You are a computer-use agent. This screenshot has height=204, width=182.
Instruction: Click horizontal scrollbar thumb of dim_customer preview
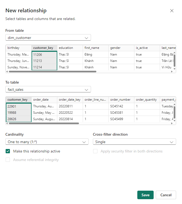coord(52,72)
